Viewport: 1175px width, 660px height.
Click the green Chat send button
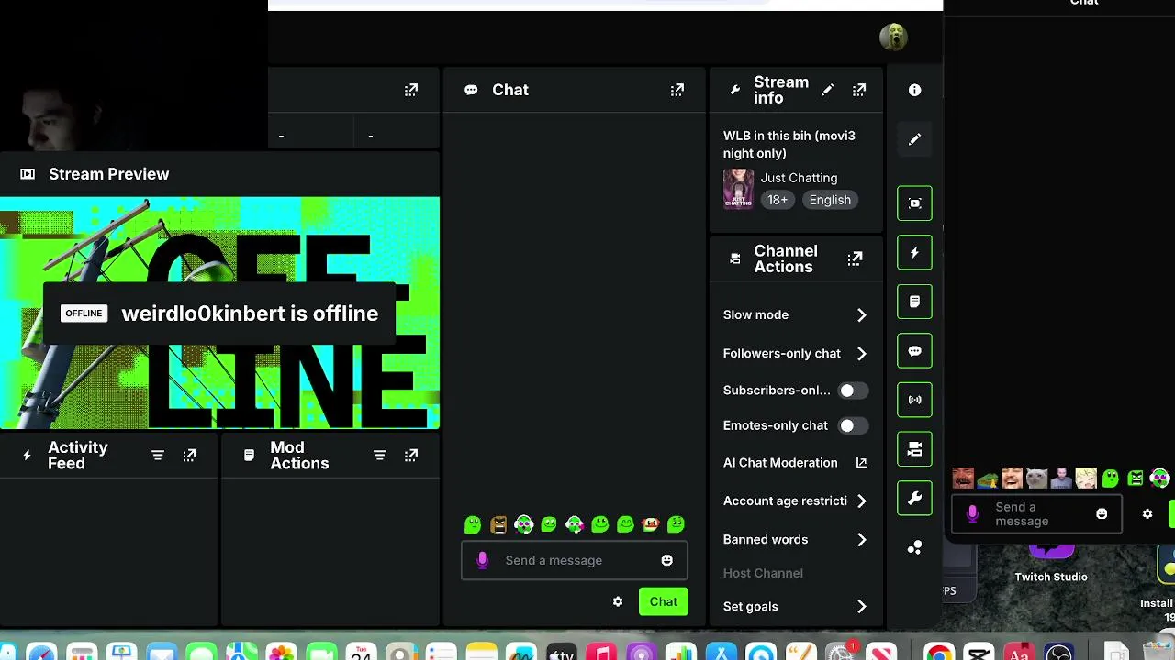(664, 601)
